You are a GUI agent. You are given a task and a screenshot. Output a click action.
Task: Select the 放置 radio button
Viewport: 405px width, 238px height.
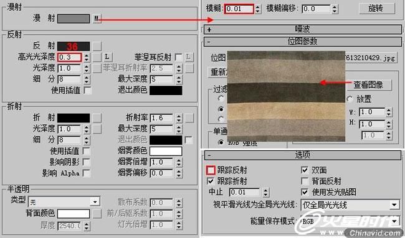pos(350,99)
